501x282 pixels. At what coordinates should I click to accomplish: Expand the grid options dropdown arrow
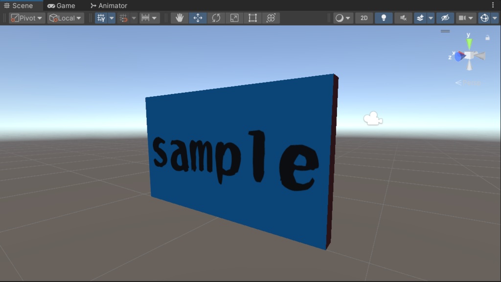(112, 18)
